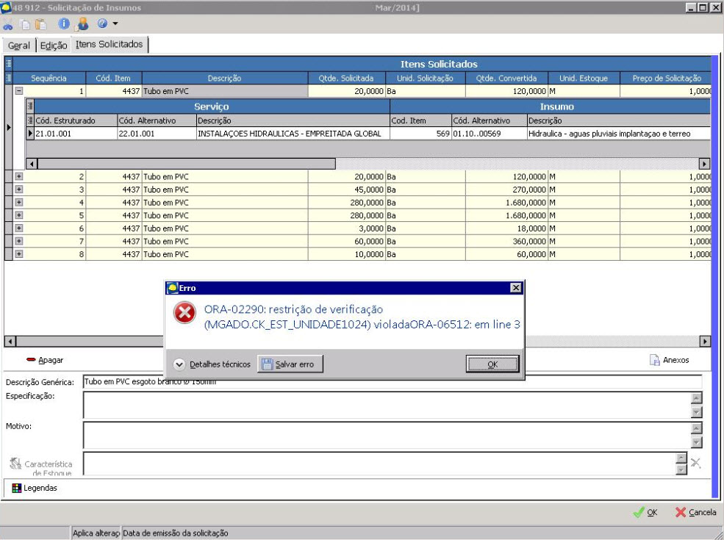The image size is (724, 540).
Task: Click the Especificação text field
Action: [x=386, y=404]
